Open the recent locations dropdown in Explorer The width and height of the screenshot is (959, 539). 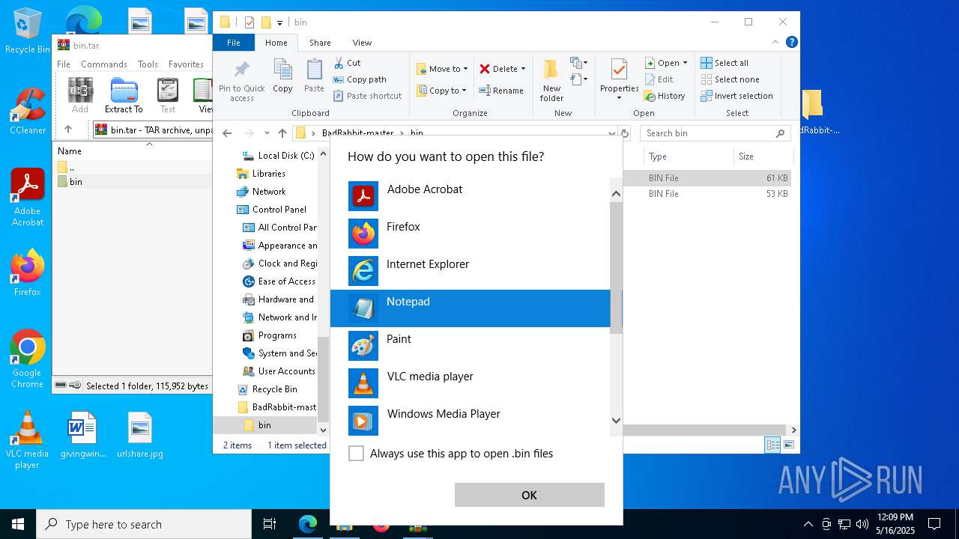267,133
